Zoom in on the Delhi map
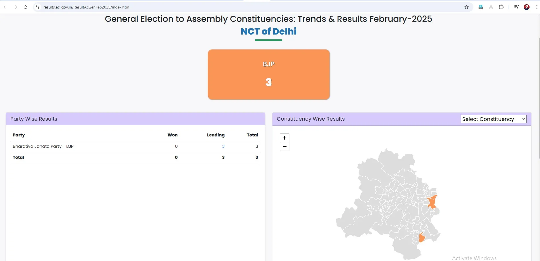This screenshot has height=261, width=540. tap(284, 138)
